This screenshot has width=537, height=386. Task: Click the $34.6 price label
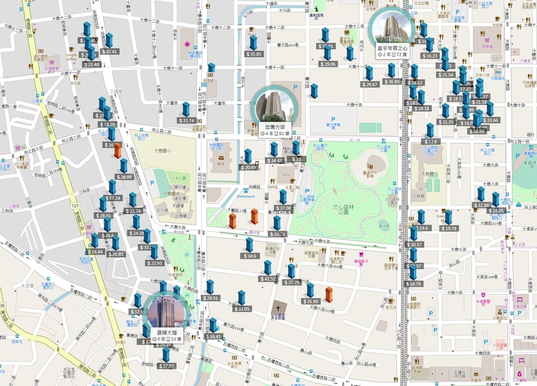(250, 256)
